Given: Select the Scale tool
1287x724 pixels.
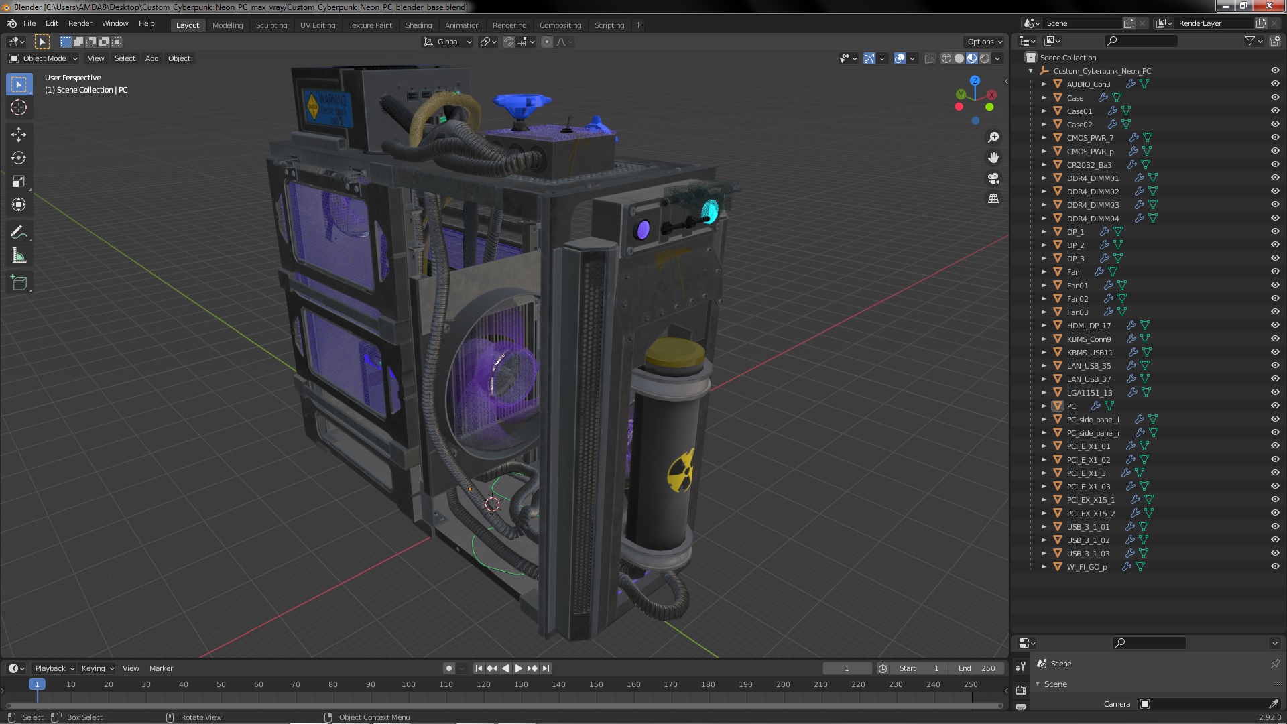Looking at the screenshot, I should (19, 182).
